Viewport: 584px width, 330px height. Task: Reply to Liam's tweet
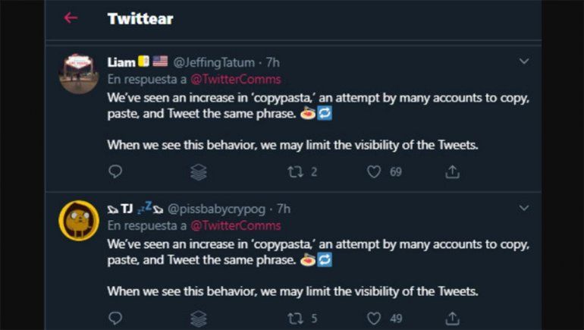(115, 172)
